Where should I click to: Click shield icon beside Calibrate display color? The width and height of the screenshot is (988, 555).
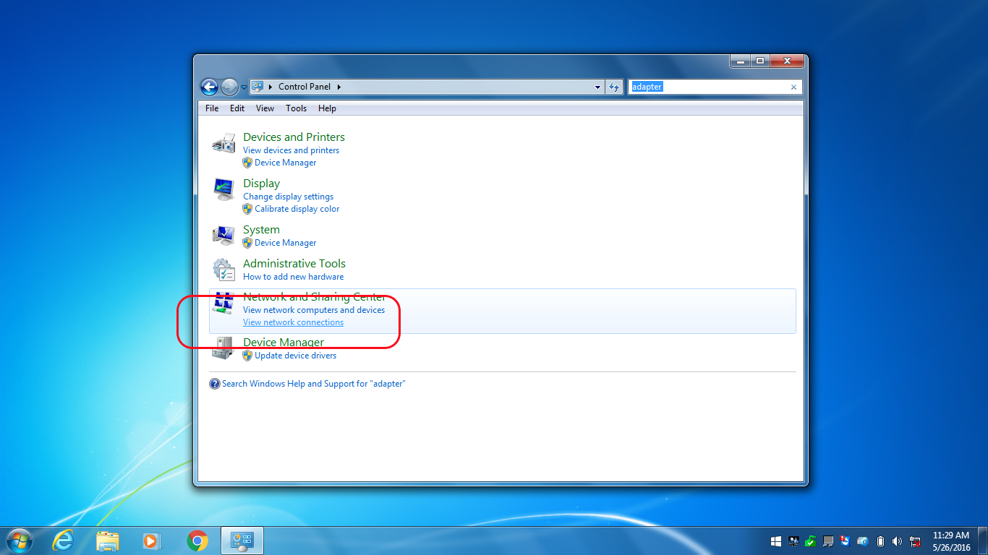247,209
